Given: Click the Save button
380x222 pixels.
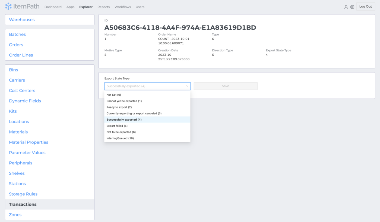Looking at the screenshot, I should tap(225, 86).
